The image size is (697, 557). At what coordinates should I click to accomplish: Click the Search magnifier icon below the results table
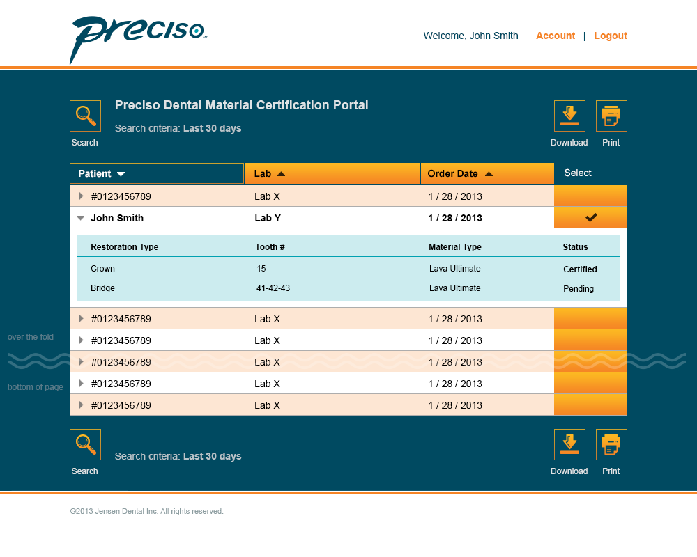coord(85,444)
